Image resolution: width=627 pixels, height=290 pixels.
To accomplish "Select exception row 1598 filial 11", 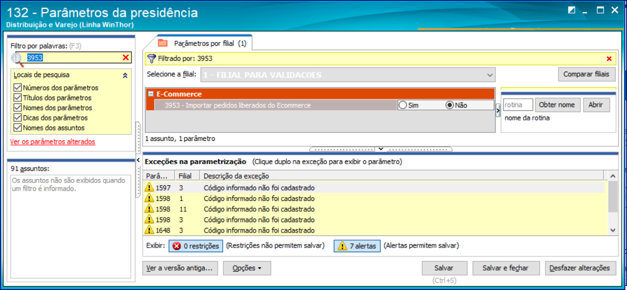I will pos(374,209).
